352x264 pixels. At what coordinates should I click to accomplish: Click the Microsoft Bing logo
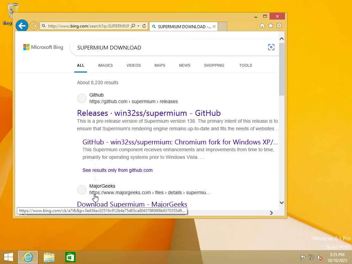tap(43, 47)
